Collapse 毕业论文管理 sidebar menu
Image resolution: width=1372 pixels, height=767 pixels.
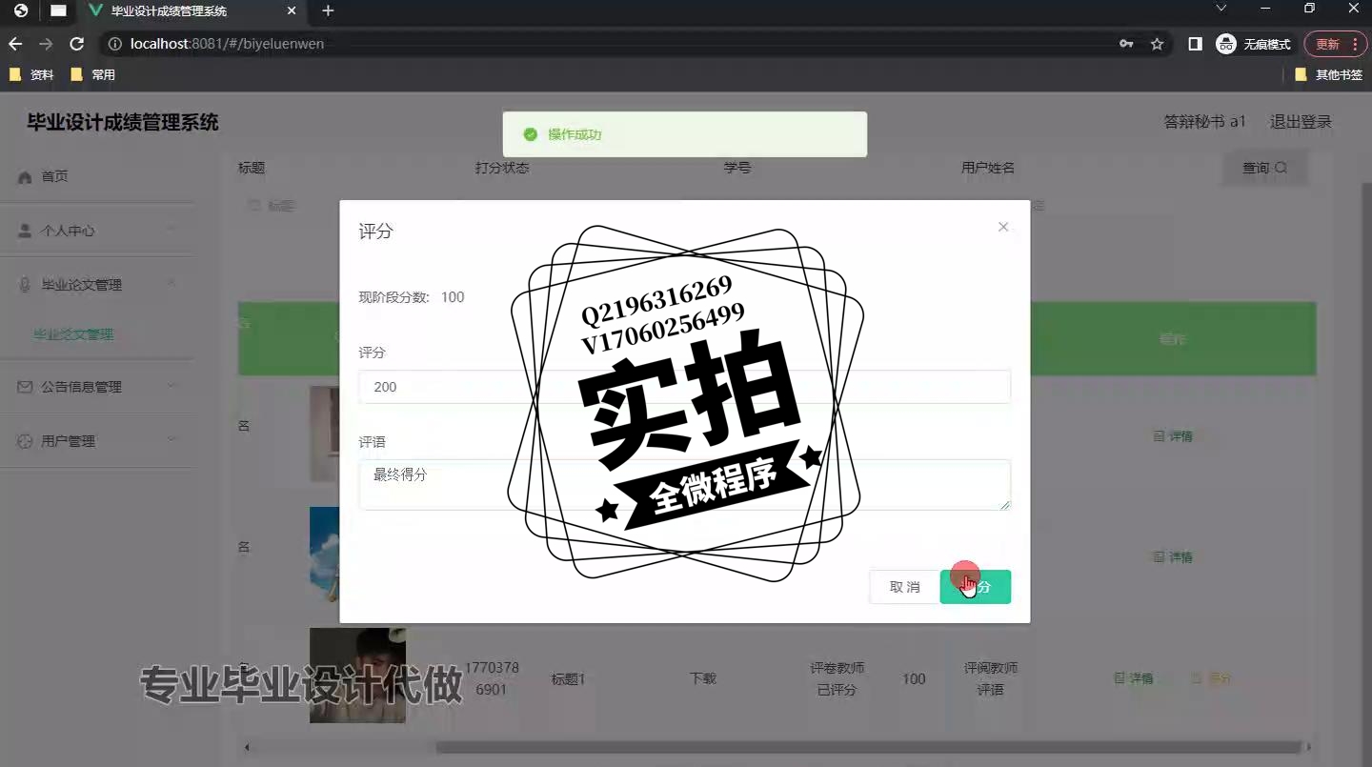coord(97,284)
